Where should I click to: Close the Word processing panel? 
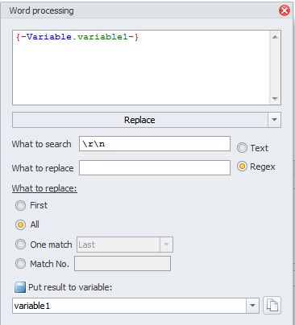coord(285,10)
